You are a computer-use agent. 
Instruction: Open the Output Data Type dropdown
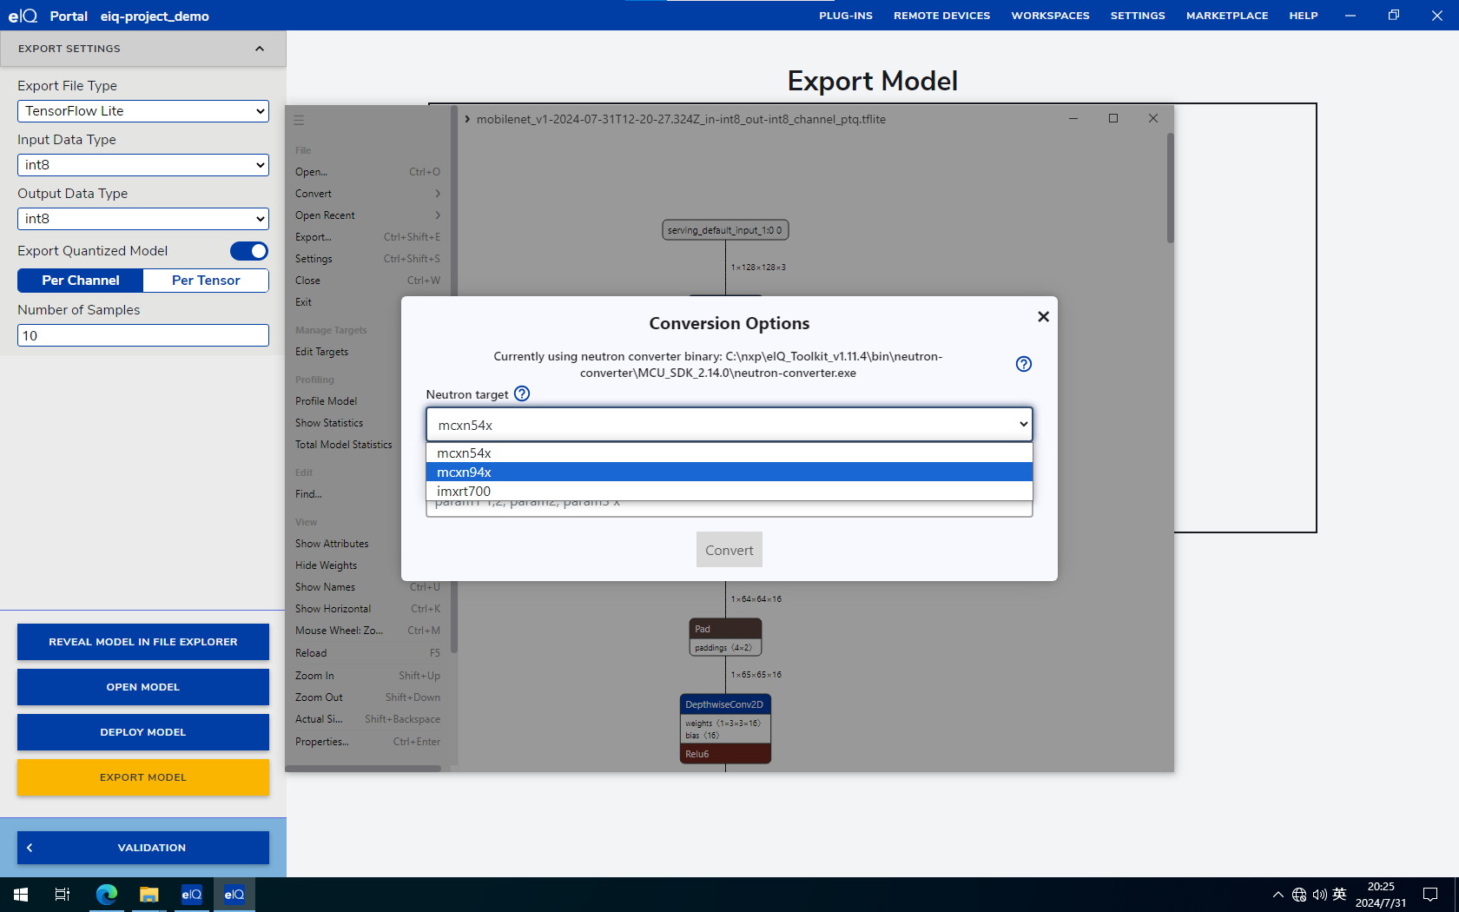tap(143, 219)
